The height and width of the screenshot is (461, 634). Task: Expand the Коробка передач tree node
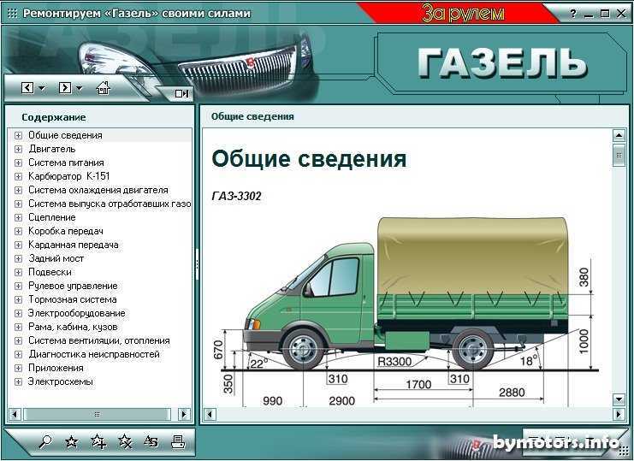coord(18,231)
